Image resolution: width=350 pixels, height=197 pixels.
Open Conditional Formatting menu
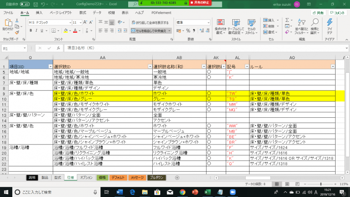(220, 27)
